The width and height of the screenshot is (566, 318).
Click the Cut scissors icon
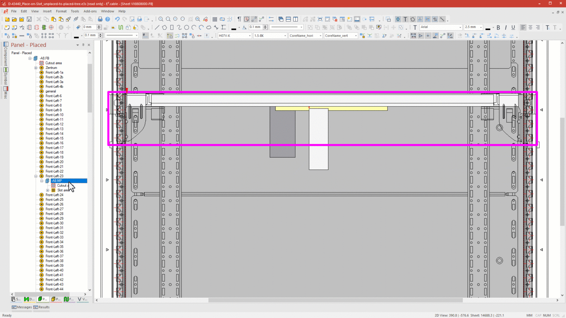pyautogui.click(x=38, y=19)
